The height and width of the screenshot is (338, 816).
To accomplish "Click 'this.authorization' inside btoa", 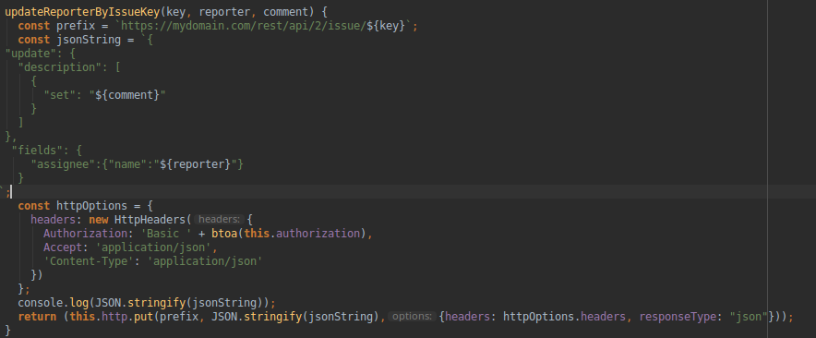I will pyautogui.click(x=302, y=234).
